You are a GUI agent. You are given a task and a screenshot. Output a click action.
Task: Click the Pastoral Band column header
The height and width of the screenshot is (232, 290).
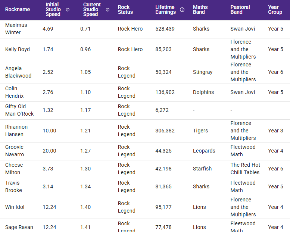(x=240, y=10)
